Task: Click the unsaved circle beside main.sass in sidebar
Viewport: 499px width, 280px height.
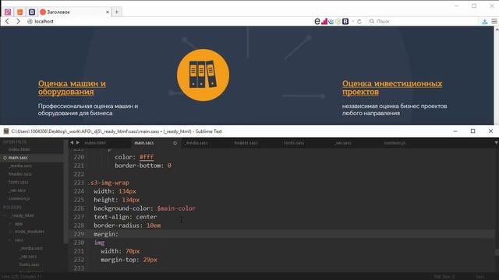Action: click(x=5, y=158)
